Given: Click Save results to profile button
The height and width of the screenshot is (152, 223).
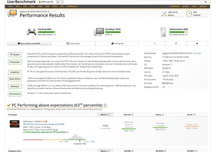Looking at the screenshot, I should [x=29, y=44].
